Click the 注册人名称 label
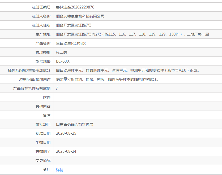 (41, 16)
